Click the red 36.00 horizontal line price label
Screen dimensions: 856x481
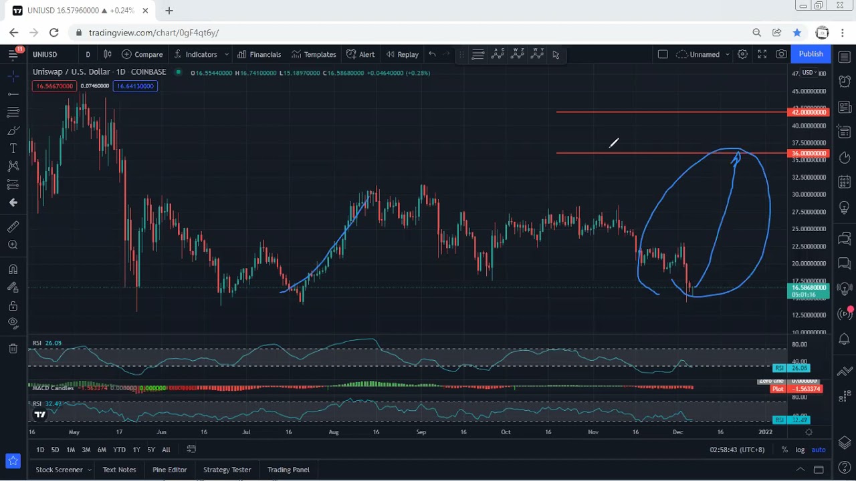pyautogui.click(x=809, y=154)
